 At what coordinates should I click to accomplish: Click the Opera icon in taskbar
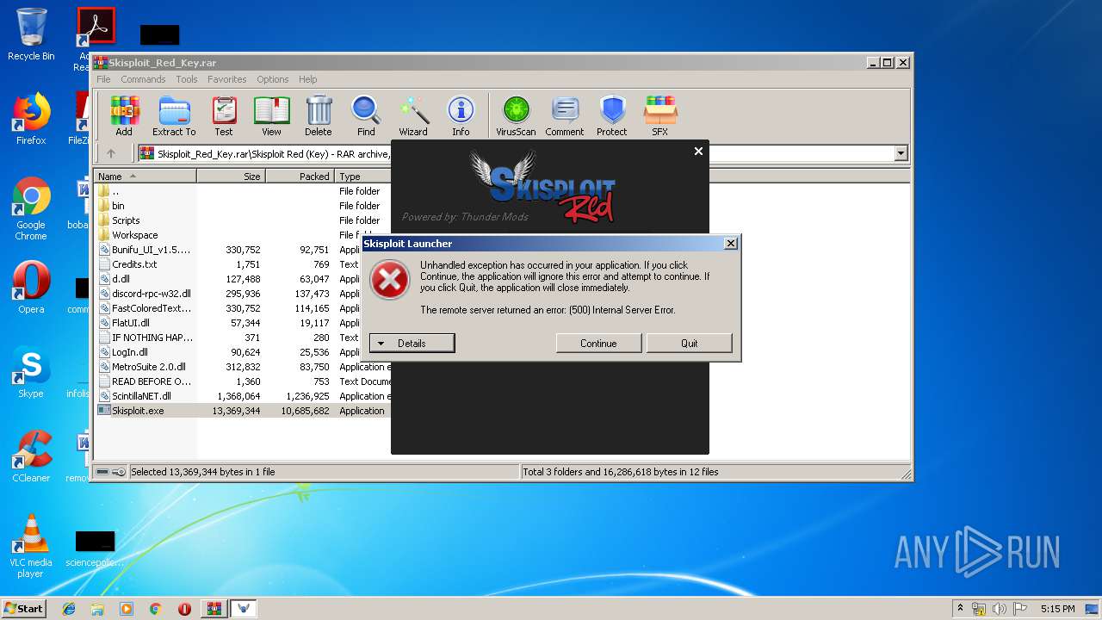tap(184, 609)
